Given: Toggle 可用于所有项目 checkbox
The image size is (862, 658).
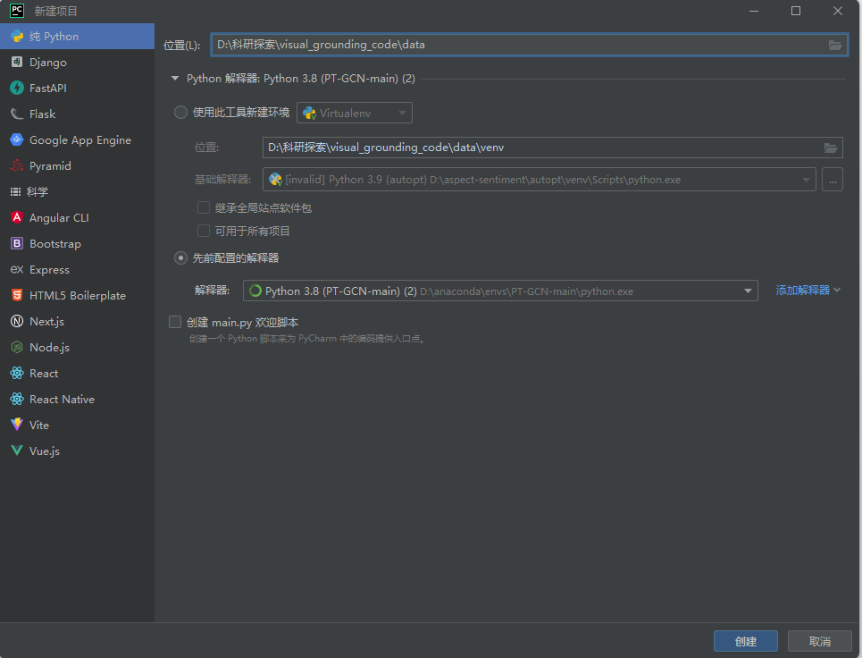Looking at the screenshot, I should 204,231.
